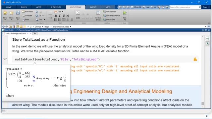Image resolution: width=212 pixels, height=119 pixels.
Task: Switch to the APPS tab
Action: coord(39,7)
